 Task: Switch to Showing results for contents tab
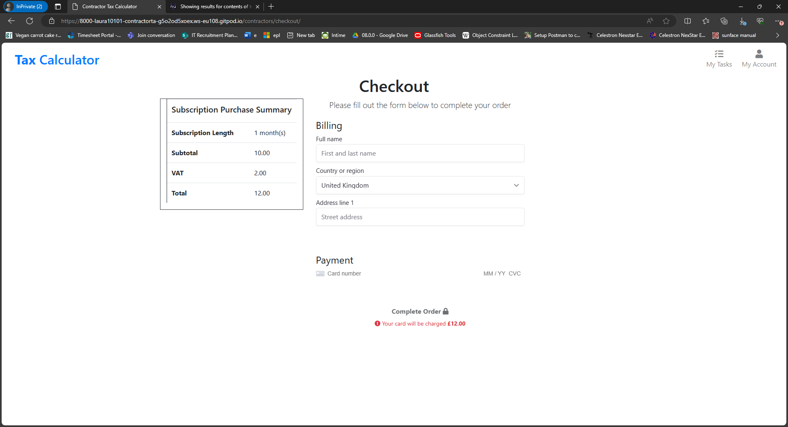pos(215,7)
